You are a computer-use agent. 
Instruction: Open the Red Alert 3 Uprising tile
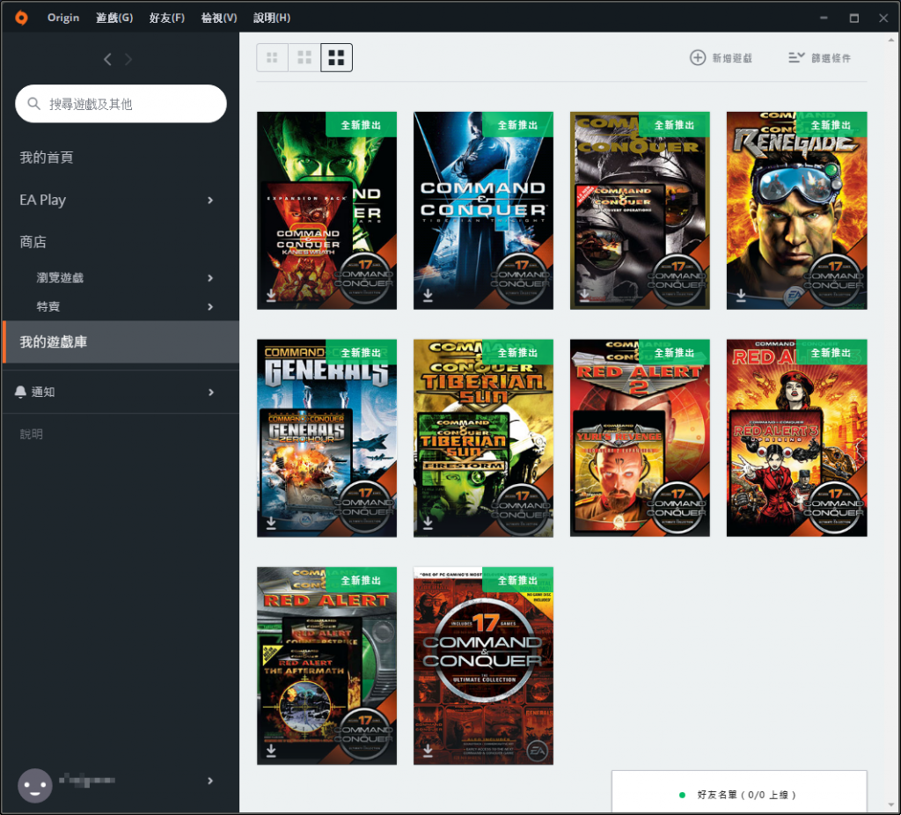pyautogui.click(x=797, y=438)
